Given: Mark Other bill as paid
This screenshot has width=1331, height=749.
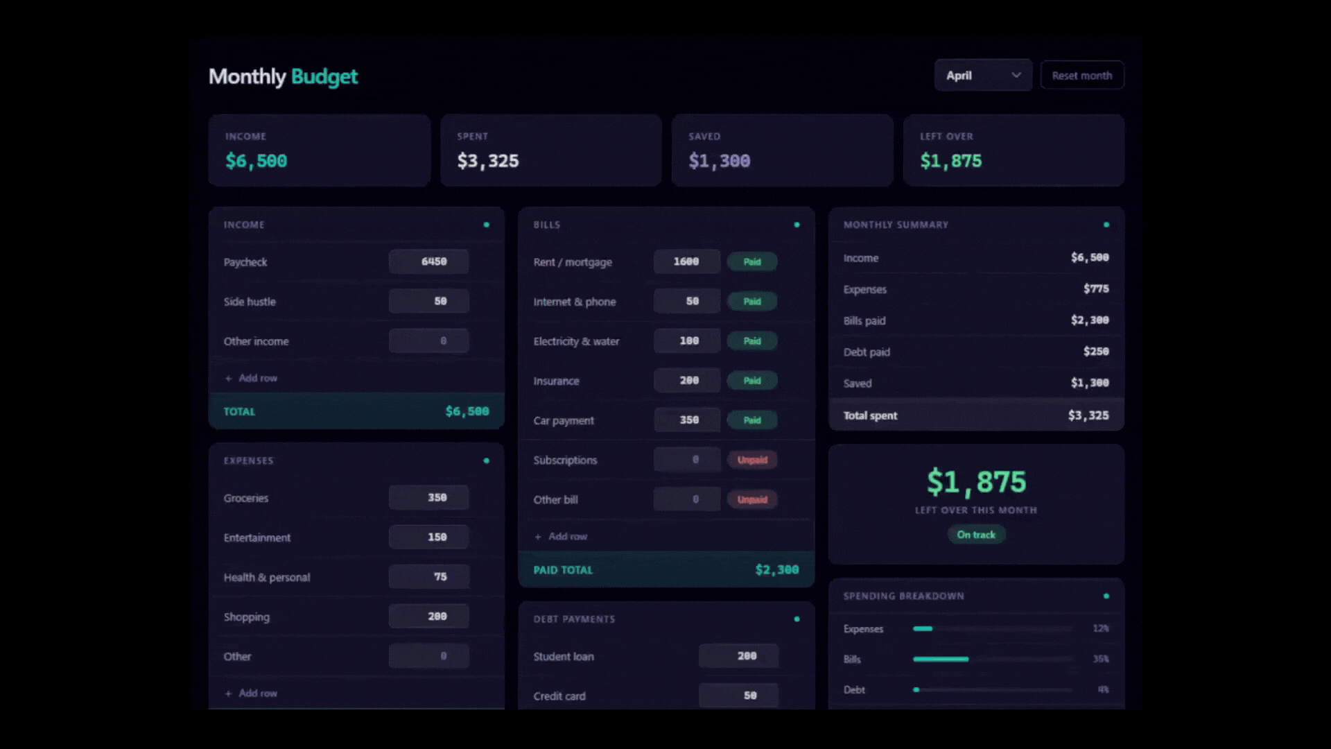Looking at the screenshot, I should tap(751, 499).
